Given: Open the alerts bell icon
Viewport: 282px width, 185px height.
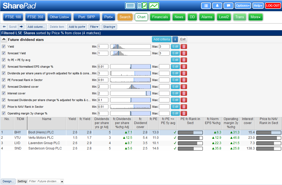Looking at the screenshot, I should pos(217,6).
